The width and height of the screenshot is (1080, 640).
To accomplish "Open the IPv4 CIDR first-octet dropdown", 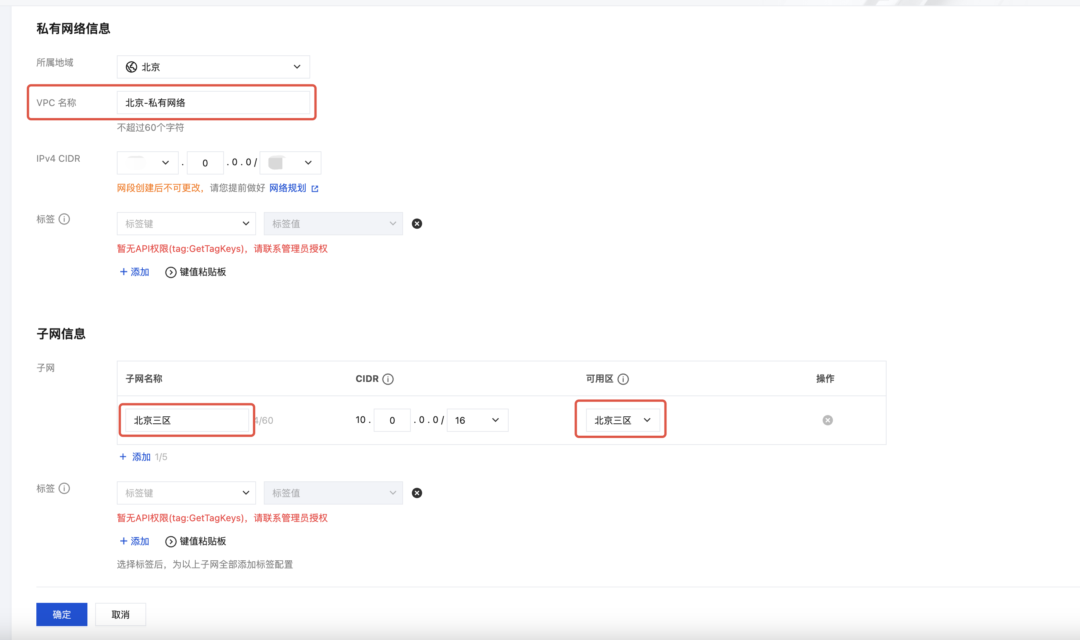I will point(147,163).
